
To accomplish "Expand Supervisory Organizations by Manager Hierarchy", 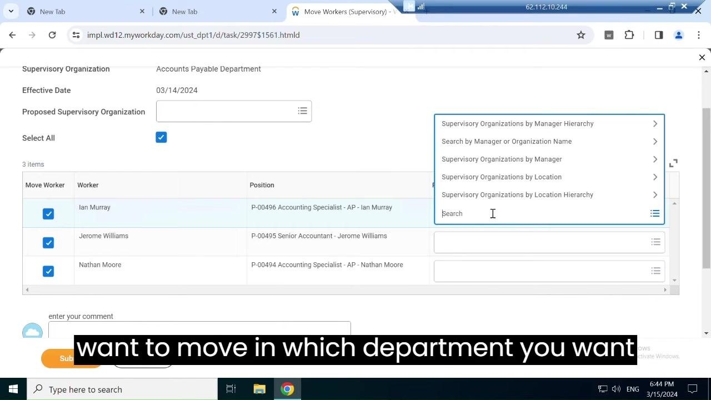I will pos(549,123).
